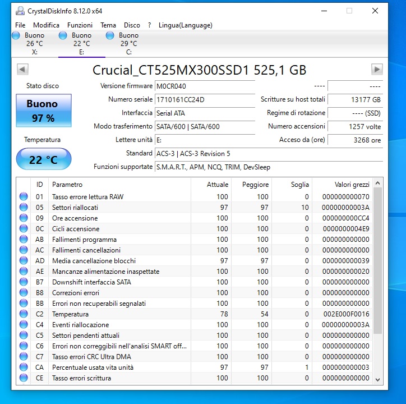Open the ? help menu
Image resolution: width=406 pixels, height=404 pixels.
pos(149,25)
